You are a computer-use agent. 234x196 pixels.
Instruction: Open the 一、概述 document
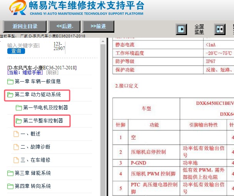click(30, 134)
